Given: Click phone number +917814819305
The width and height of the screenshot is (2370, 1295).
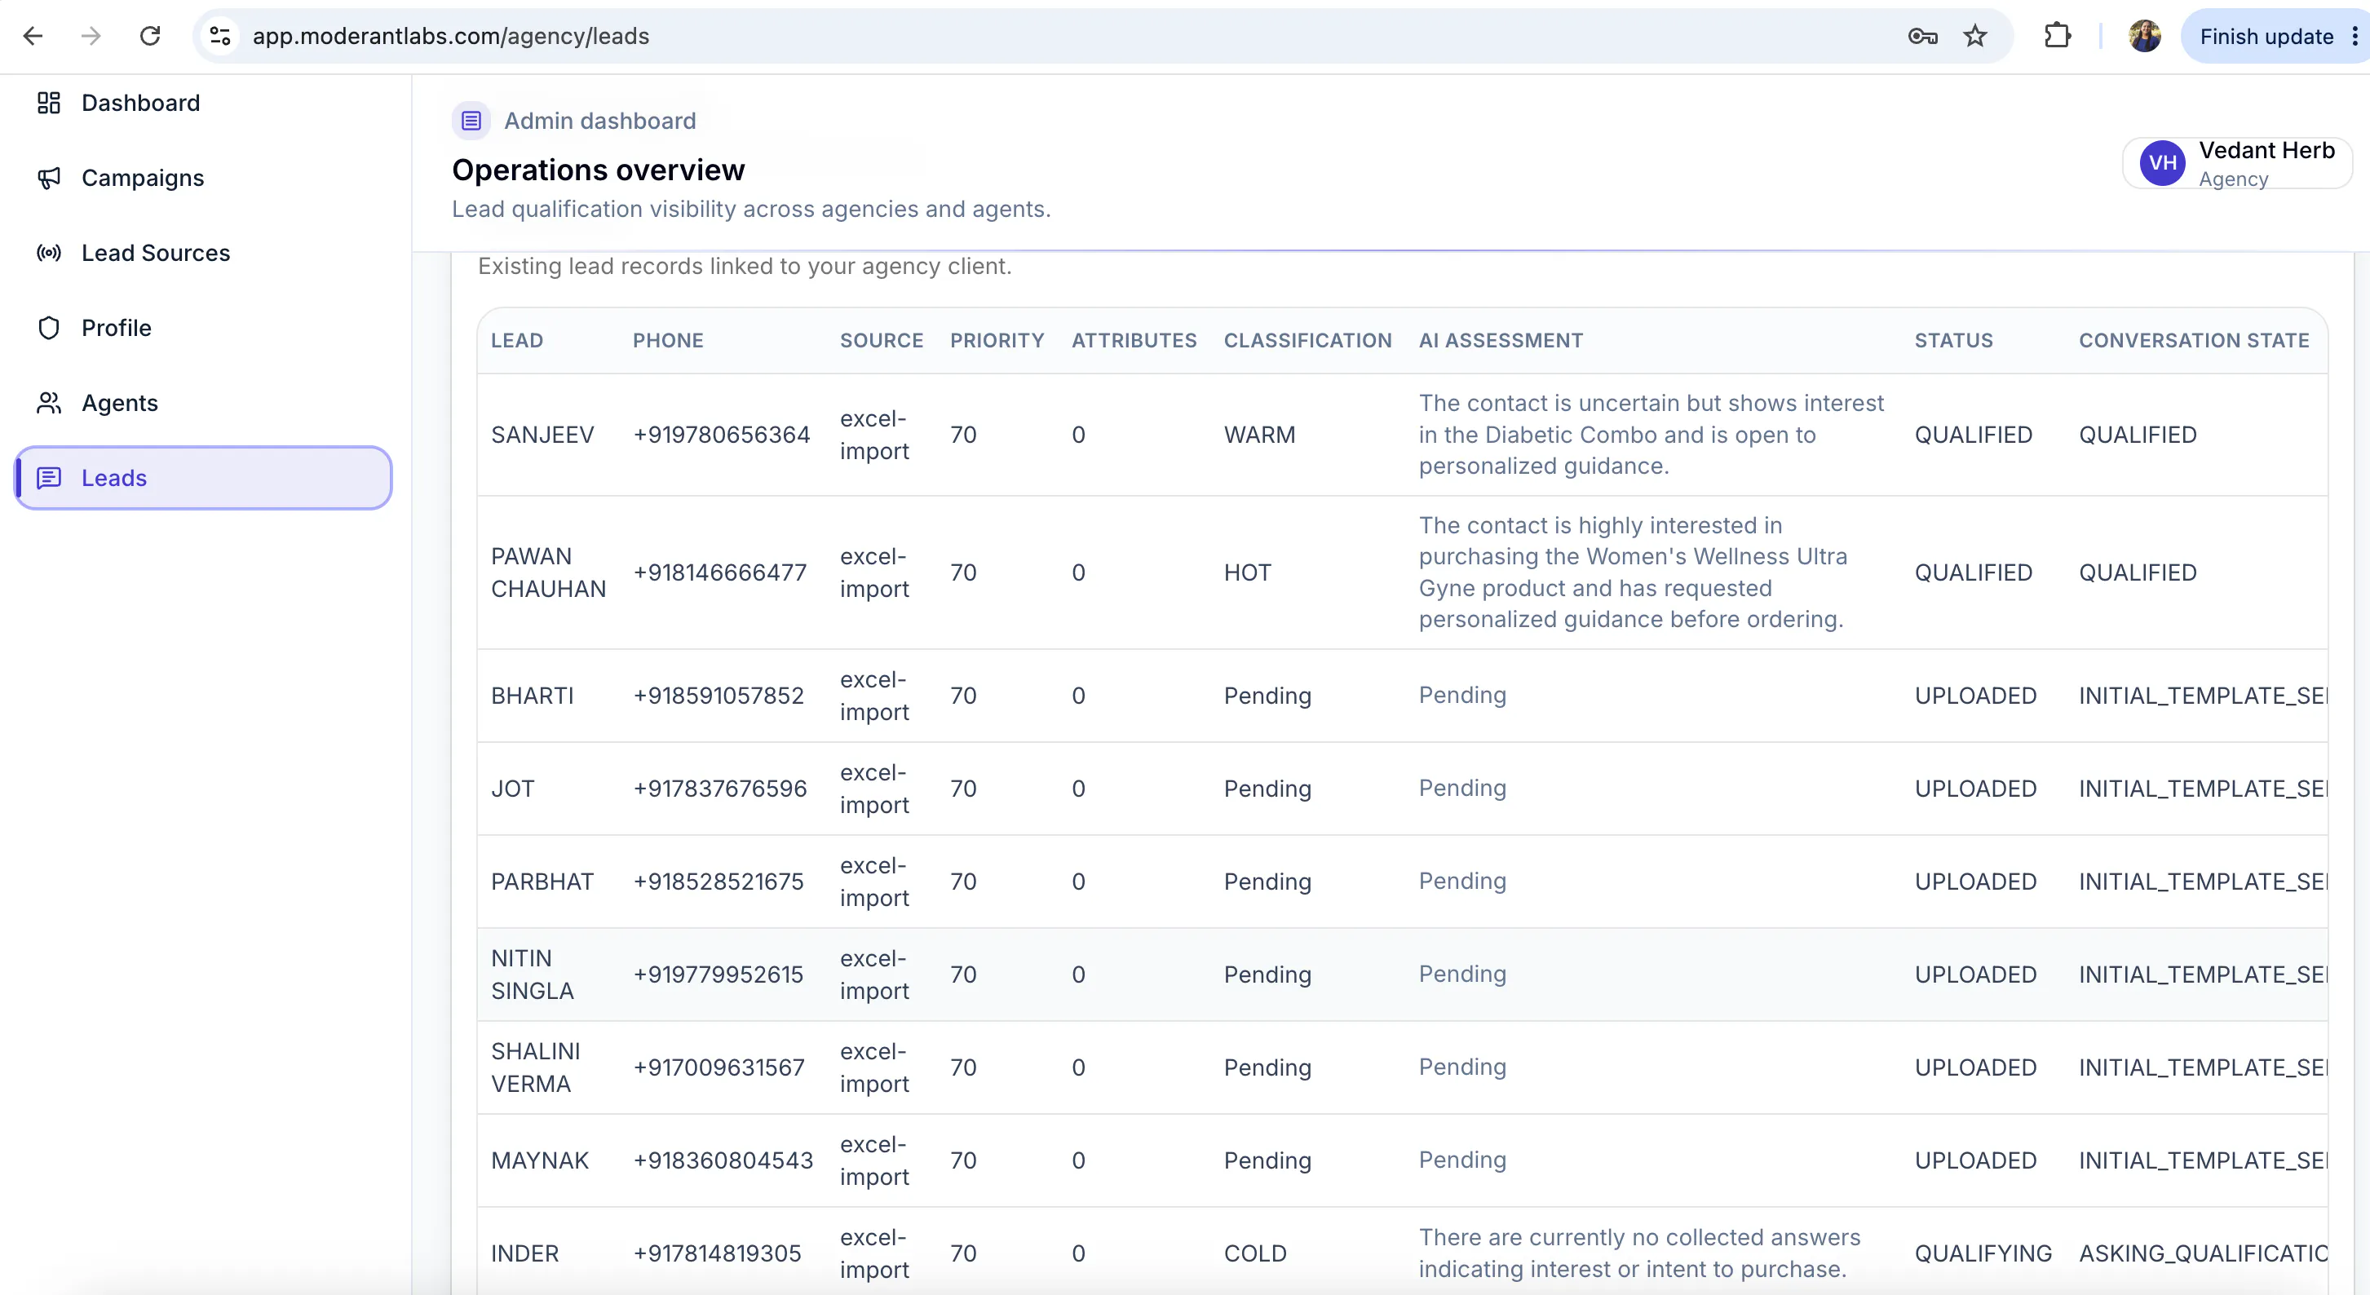Looking at the screenshot, I should click(718, 1253).
